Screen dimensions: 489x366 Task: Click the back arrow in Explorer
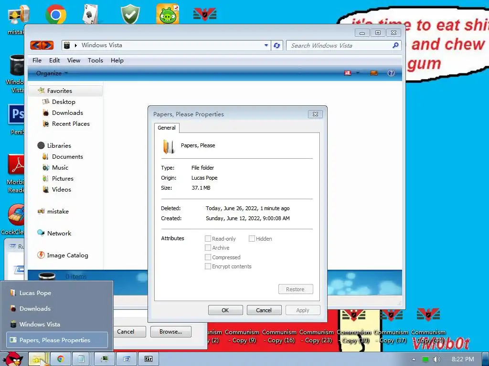[36, 45]
